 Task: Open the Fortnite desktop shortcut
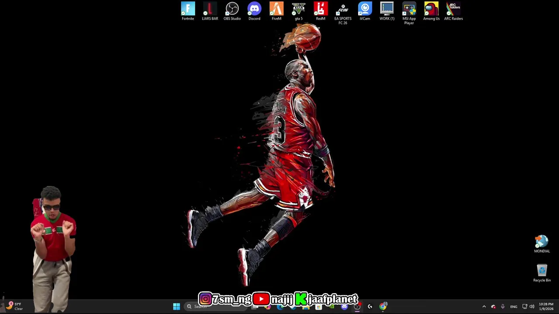pos(188,11)
